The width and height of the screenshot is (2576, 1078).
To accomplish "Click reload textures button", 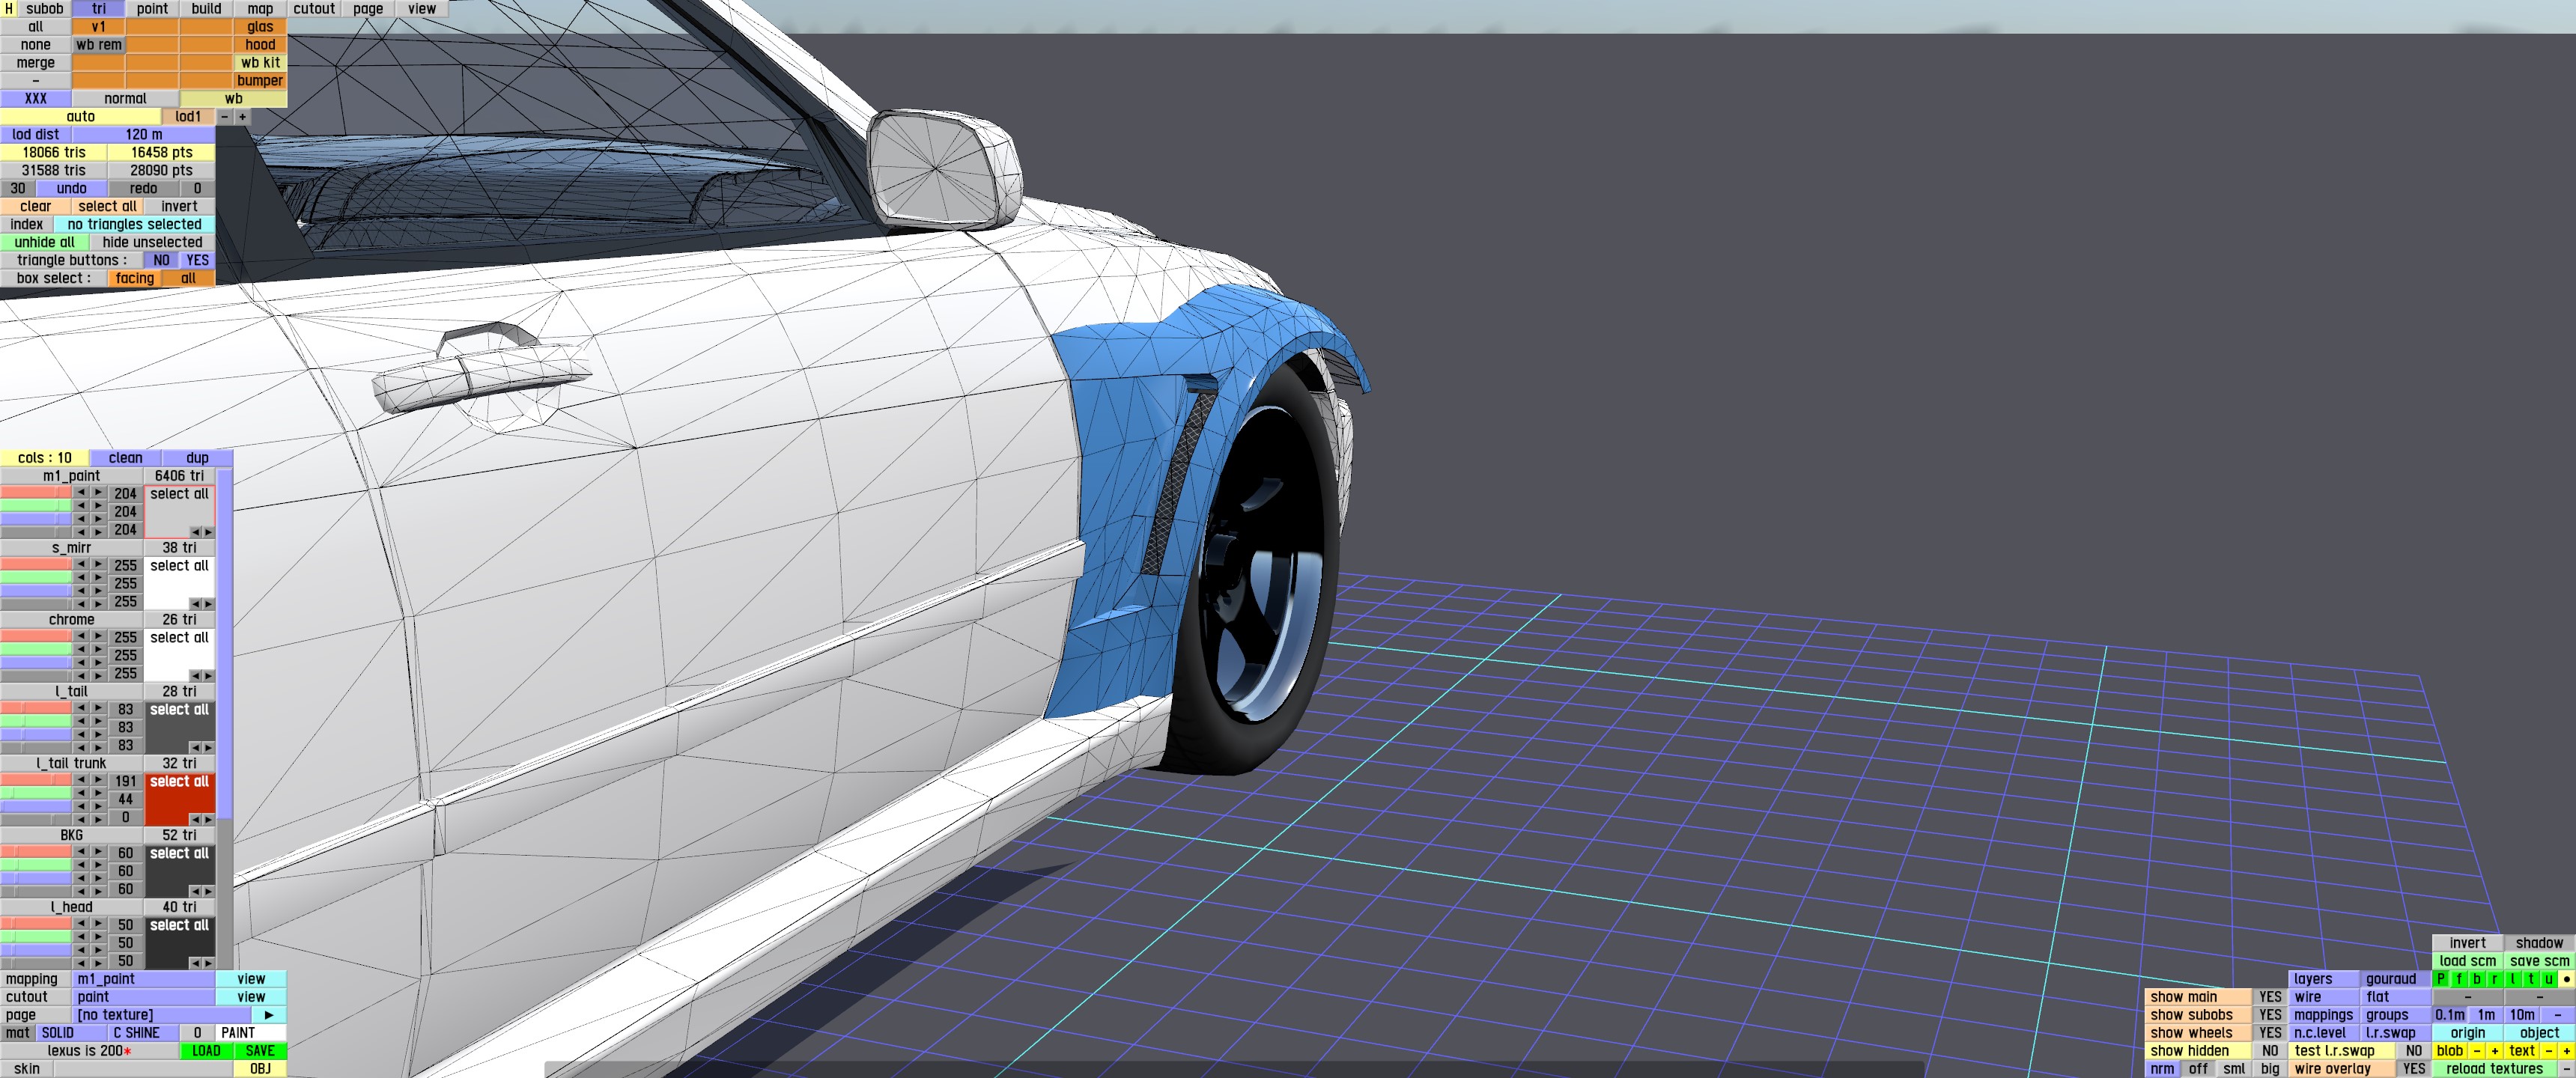I will point(2494,1068).
